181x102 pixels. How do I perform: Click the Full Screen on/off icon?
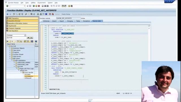(x=43, y=14)
